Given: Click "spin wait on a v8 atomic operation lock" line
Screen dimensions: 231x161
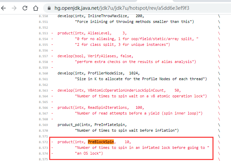Looking at the screenshot, I should pyautogui.click(x=141, y=96).
